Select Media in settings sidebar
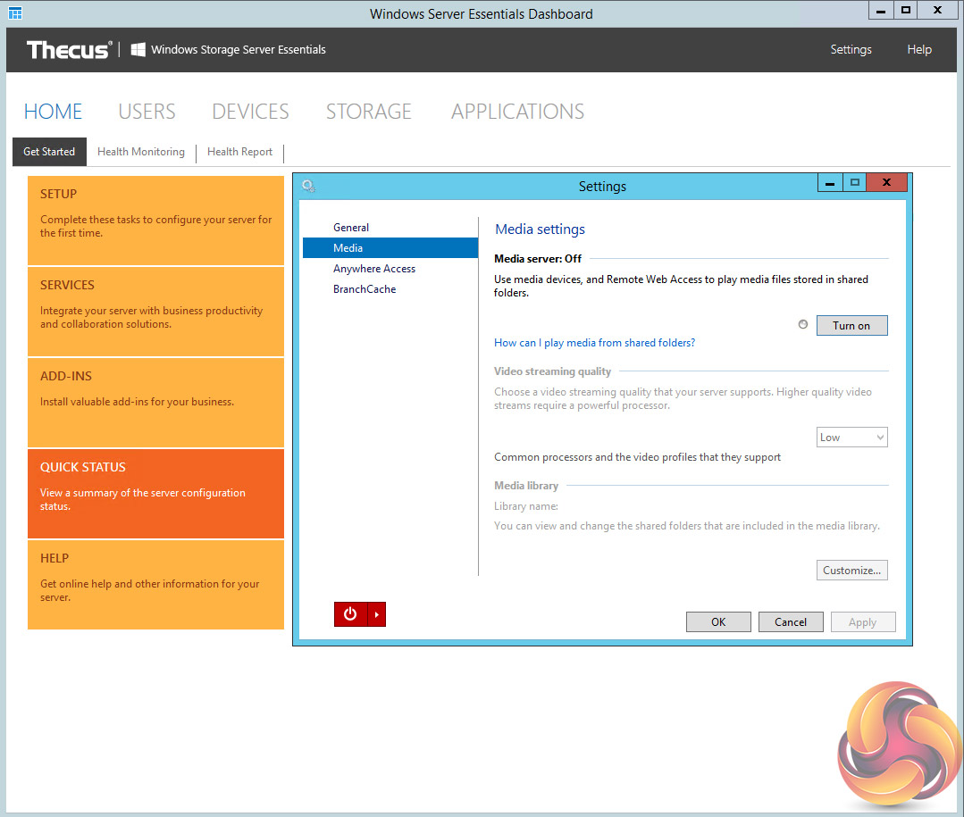 (390, 248)
